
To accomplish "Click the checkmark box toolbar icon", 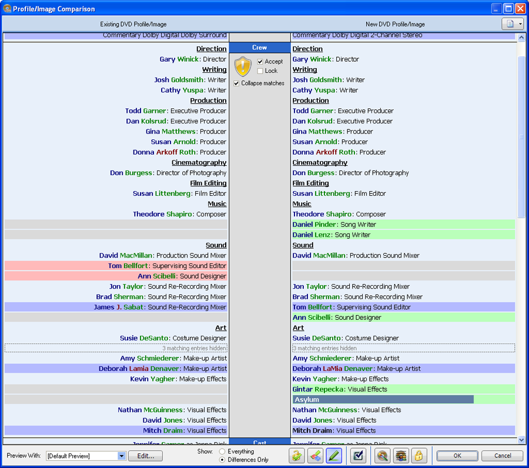I will [x=357, y=456].
